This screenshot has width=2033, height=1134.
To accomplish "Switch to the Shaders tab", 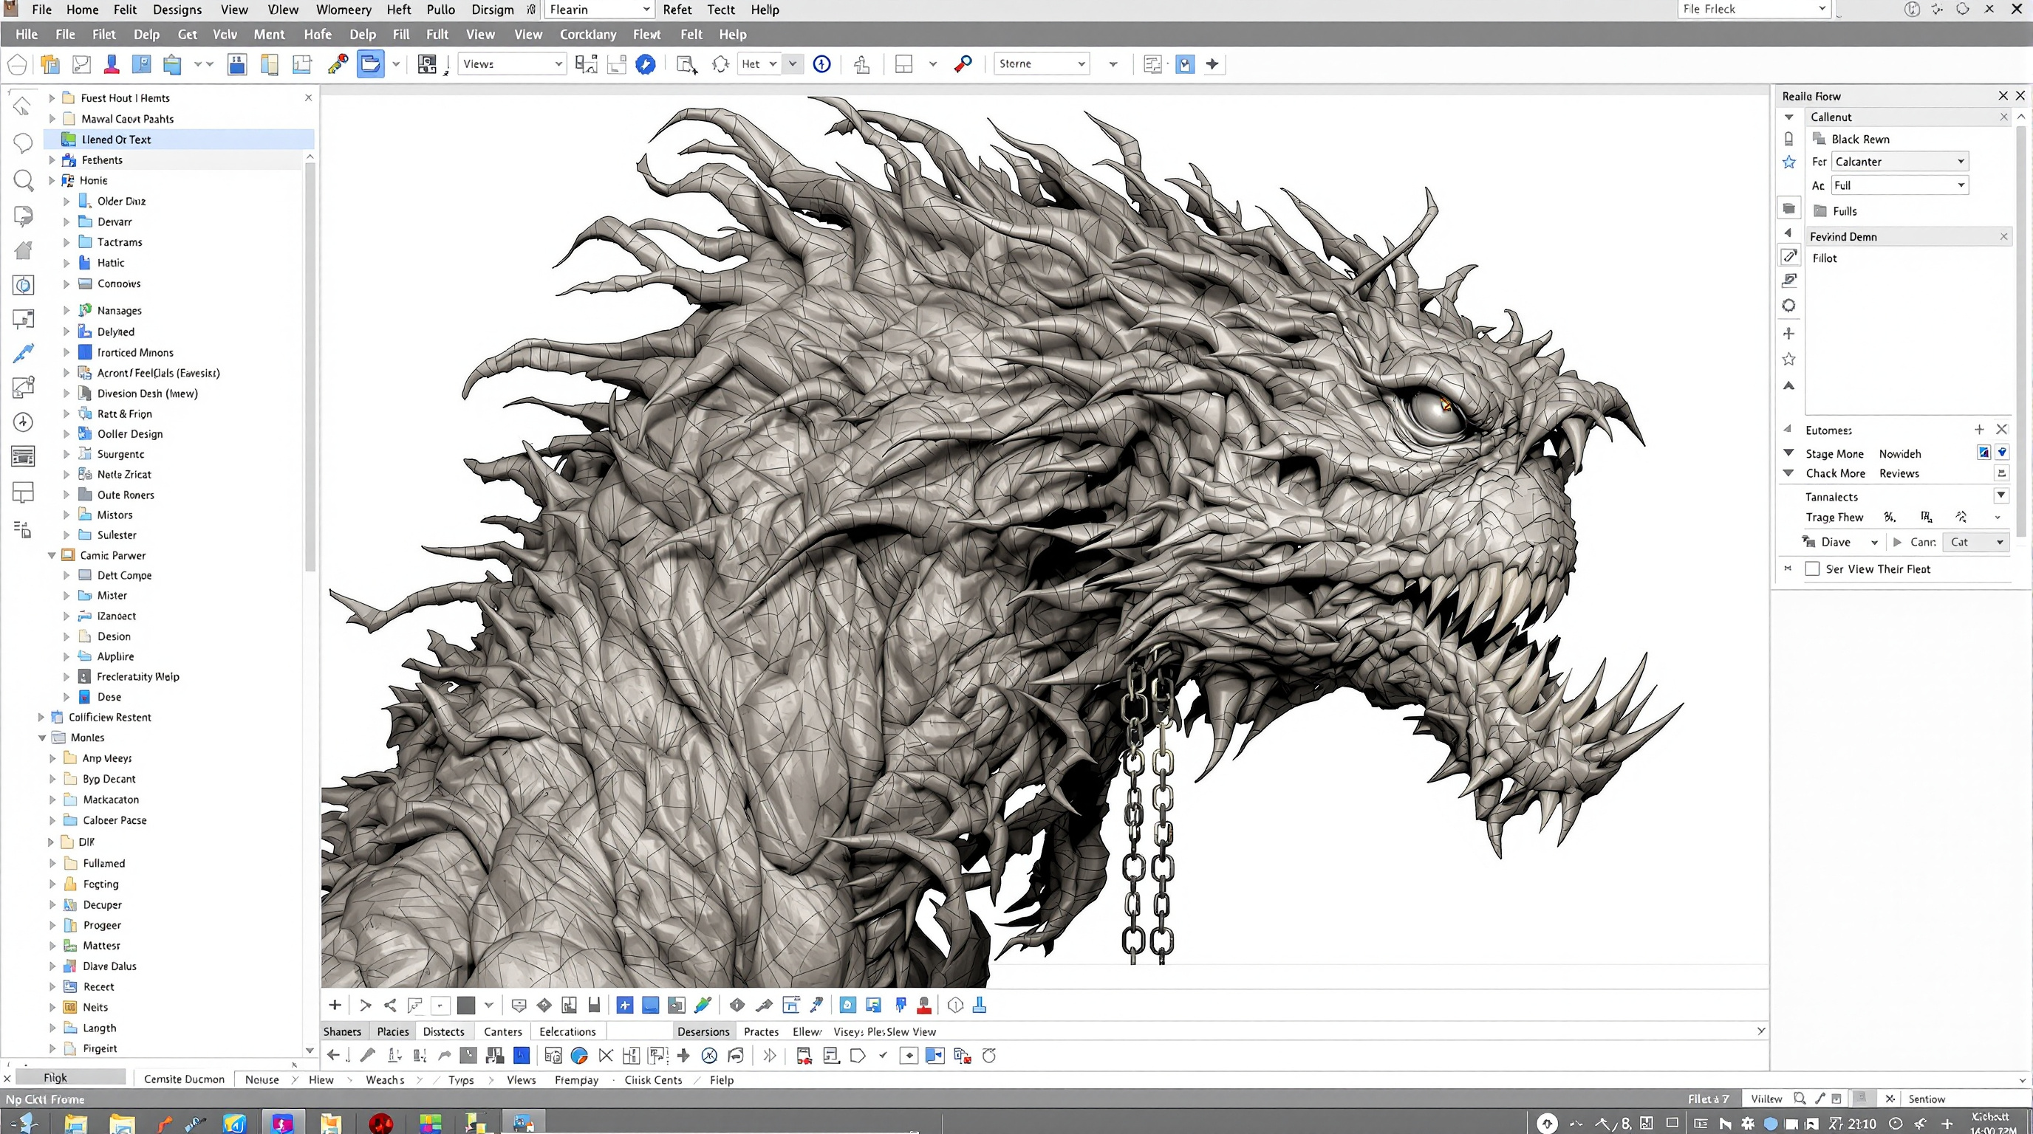I will point(343,1031).
